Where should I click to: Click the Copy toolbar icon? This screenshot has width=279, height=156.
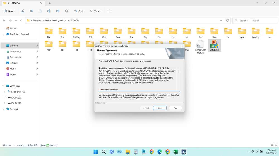tap(32, 11)
